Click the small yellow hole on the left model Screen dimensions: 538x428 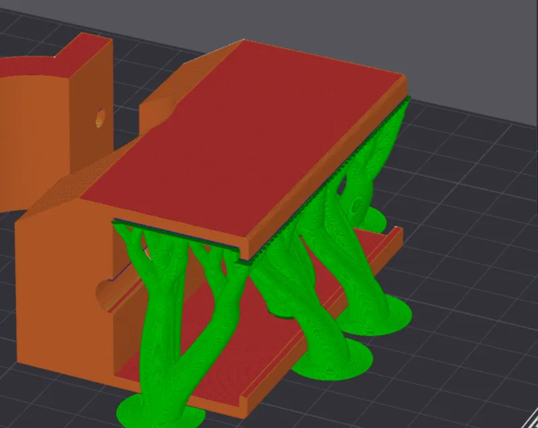[100, 118]
